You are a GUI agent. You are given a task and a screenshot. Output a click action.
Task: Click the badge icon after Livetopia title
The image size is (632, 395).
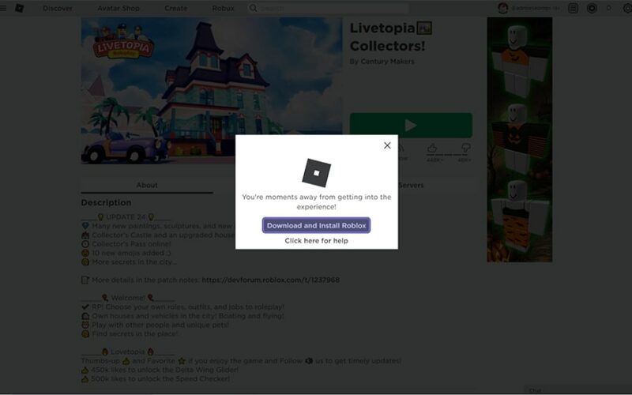424,28
